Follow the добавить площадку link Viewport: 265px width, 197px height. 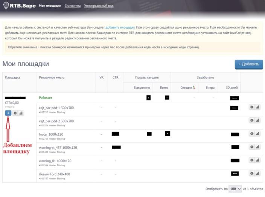(x=120, y=27)
